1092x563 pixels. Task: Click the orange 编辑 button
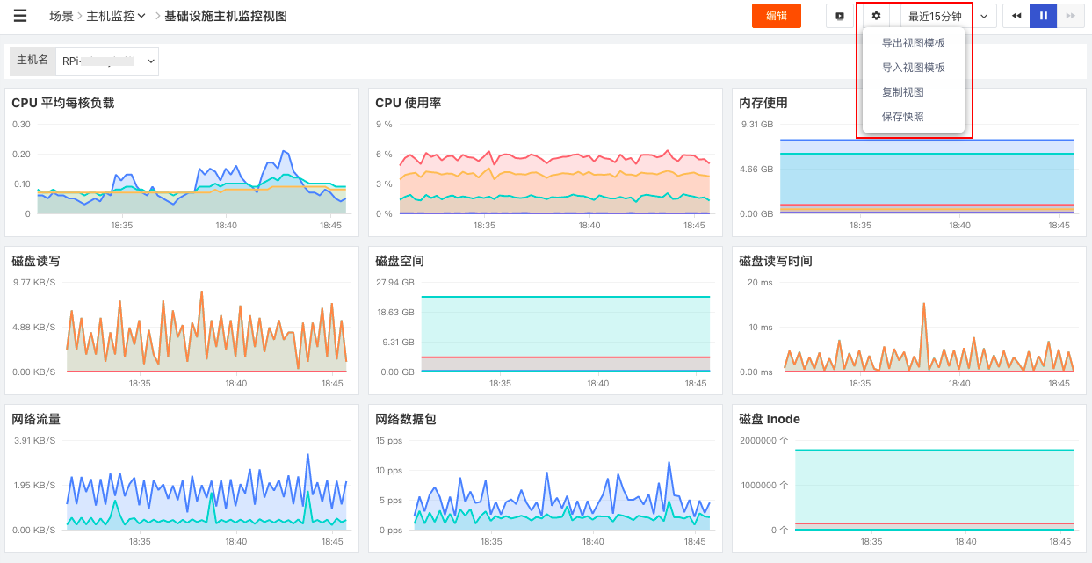point(777,16)
